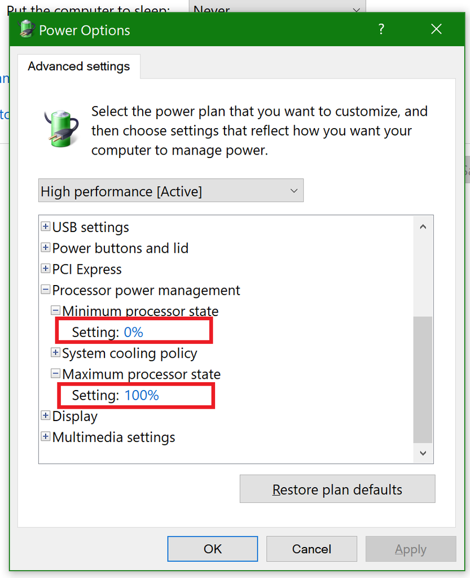Open the High performance power plan dropdown
470x578 pixels.
pos(170,191)
